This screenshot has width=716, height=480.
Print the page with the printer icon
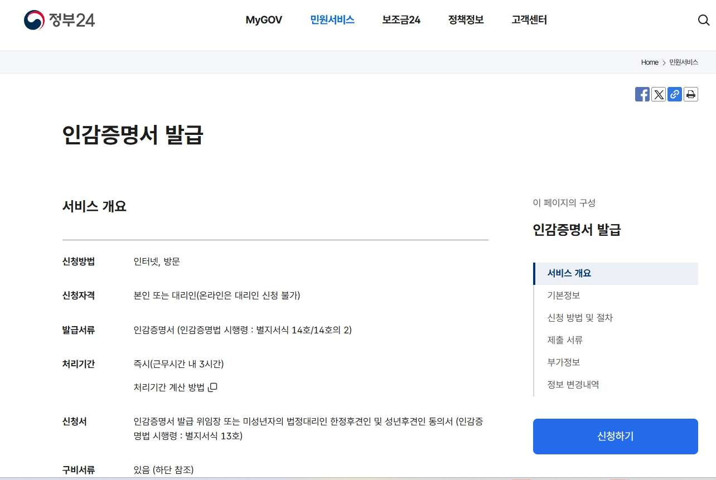690,94
